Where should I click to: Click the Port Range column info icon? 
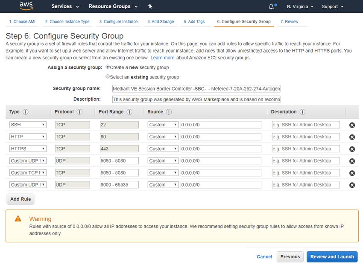point(129,112)
